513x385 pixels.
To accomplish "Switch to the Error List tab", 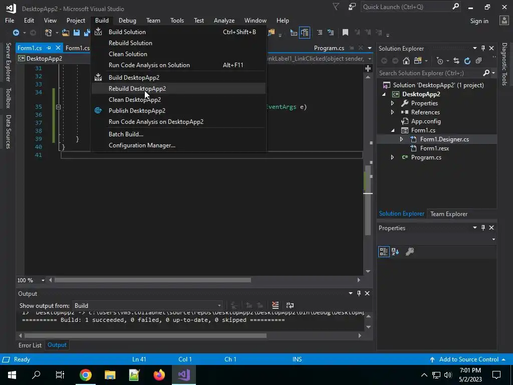I will click(x=30, y=345).
